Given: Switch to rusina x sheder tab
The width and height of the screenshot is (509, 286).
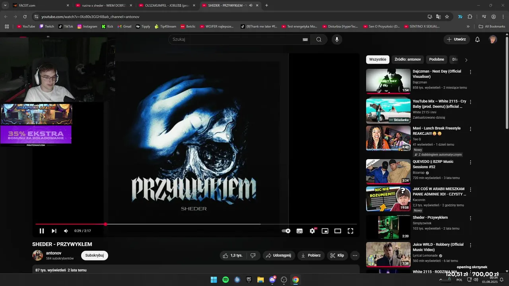Looking at the screenshot, I should click(x=104, y=6).
